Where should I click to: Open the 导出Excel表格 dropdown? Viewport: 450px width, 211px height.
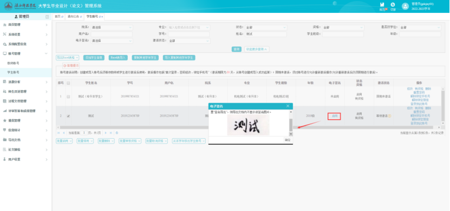68,57
